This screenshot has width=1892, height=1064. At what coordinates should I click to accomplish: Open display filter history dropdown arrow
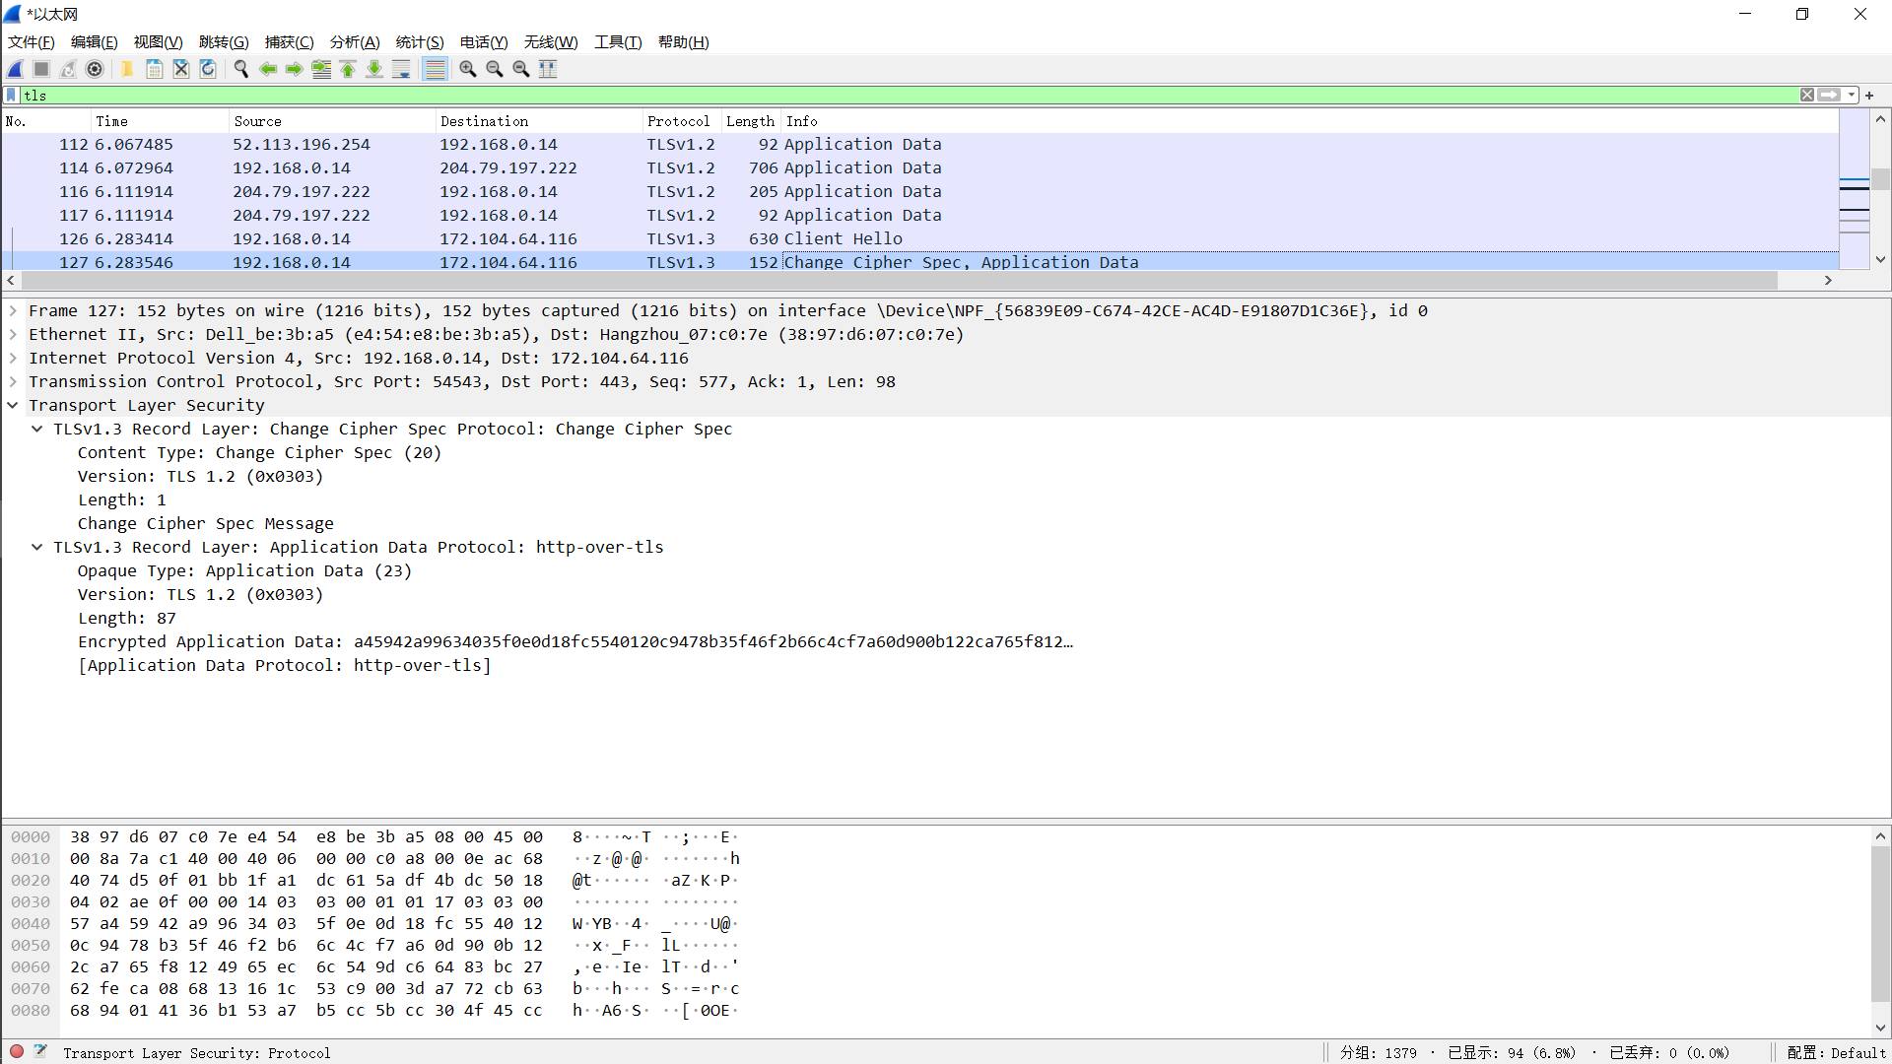[x=1852, y=96]
